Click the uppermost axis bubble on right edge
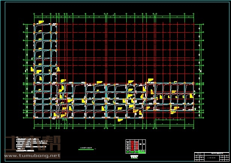 pyautogui.click(x=204, y=25)
